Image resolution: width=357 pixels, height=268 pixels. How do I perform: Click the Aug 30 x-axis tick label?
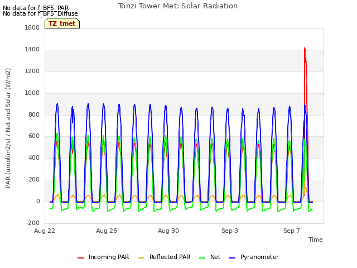(168, 231)
